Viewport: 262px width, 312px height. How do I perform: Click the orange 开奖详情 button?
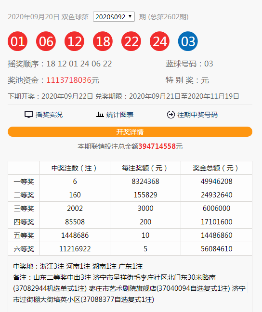(x=130, y=132)
